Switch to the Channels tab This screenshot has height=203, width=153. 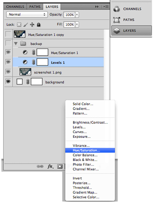tap(15, 7)
